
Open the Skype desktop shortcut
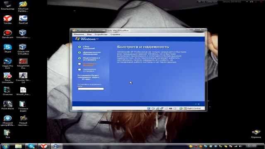point(7,48)
